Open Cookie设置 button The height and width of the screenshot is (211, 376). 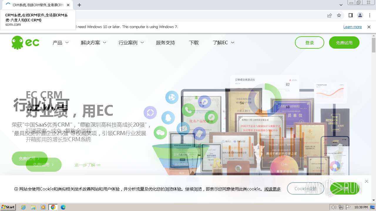[305, 188]
